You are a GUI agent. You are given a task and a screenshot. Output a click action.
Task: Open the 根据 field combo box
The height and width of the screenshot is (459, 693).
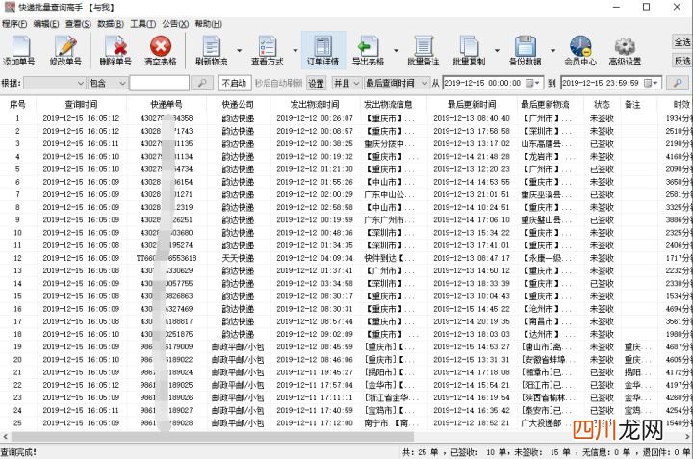[54, 83]
